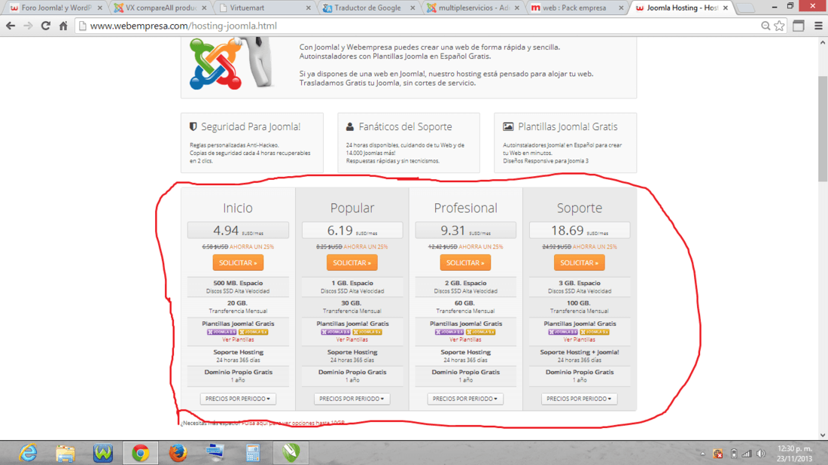Image resolution: width=828 pixels, height=465 pixels.
Task: Click the 4.94 price of Inicio plan
Action: (226, 230)
